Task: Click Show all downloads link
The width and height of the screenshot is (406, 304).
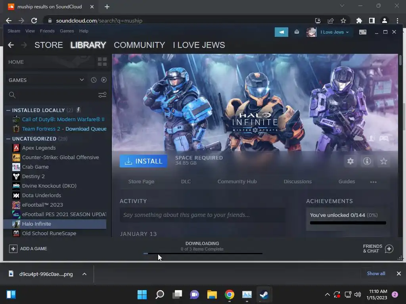Action: click(x=376, y=274)
